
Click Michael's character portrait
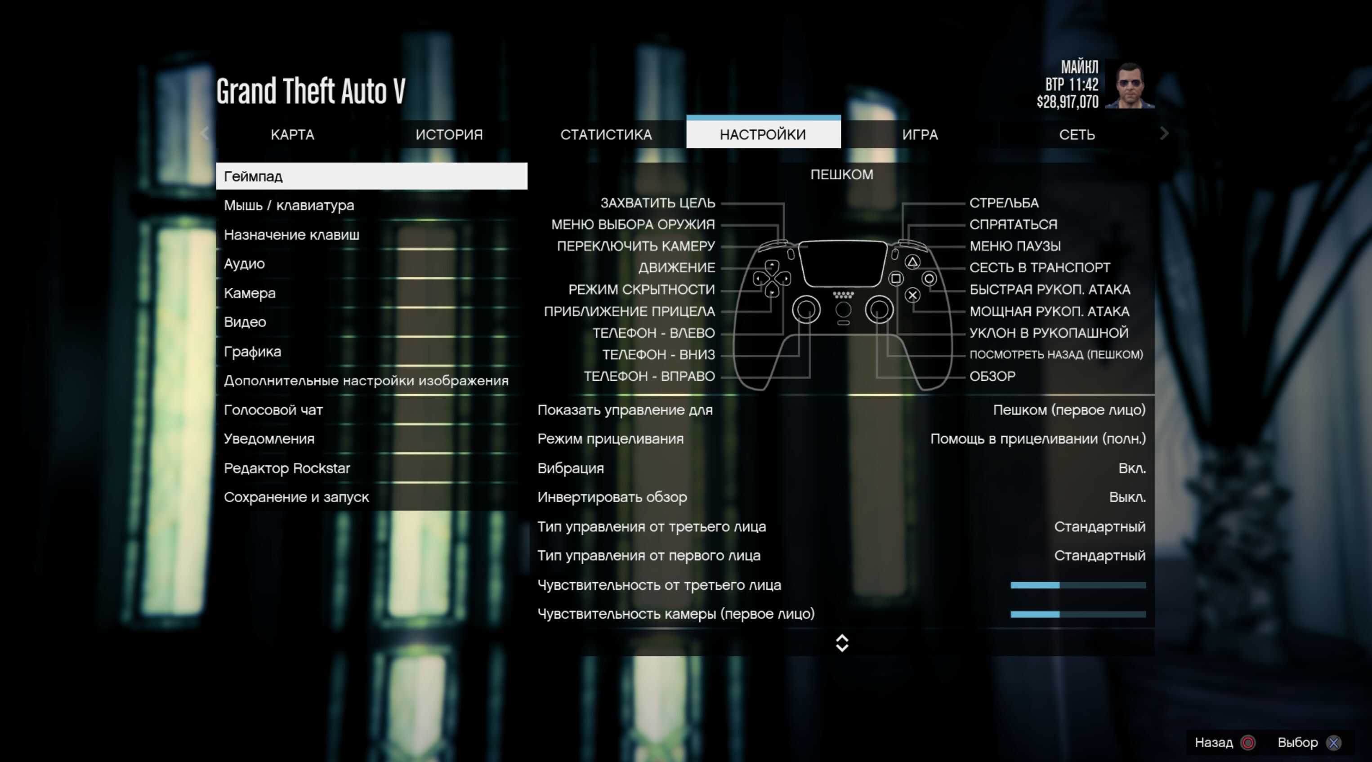click(x=1130, y=84)
